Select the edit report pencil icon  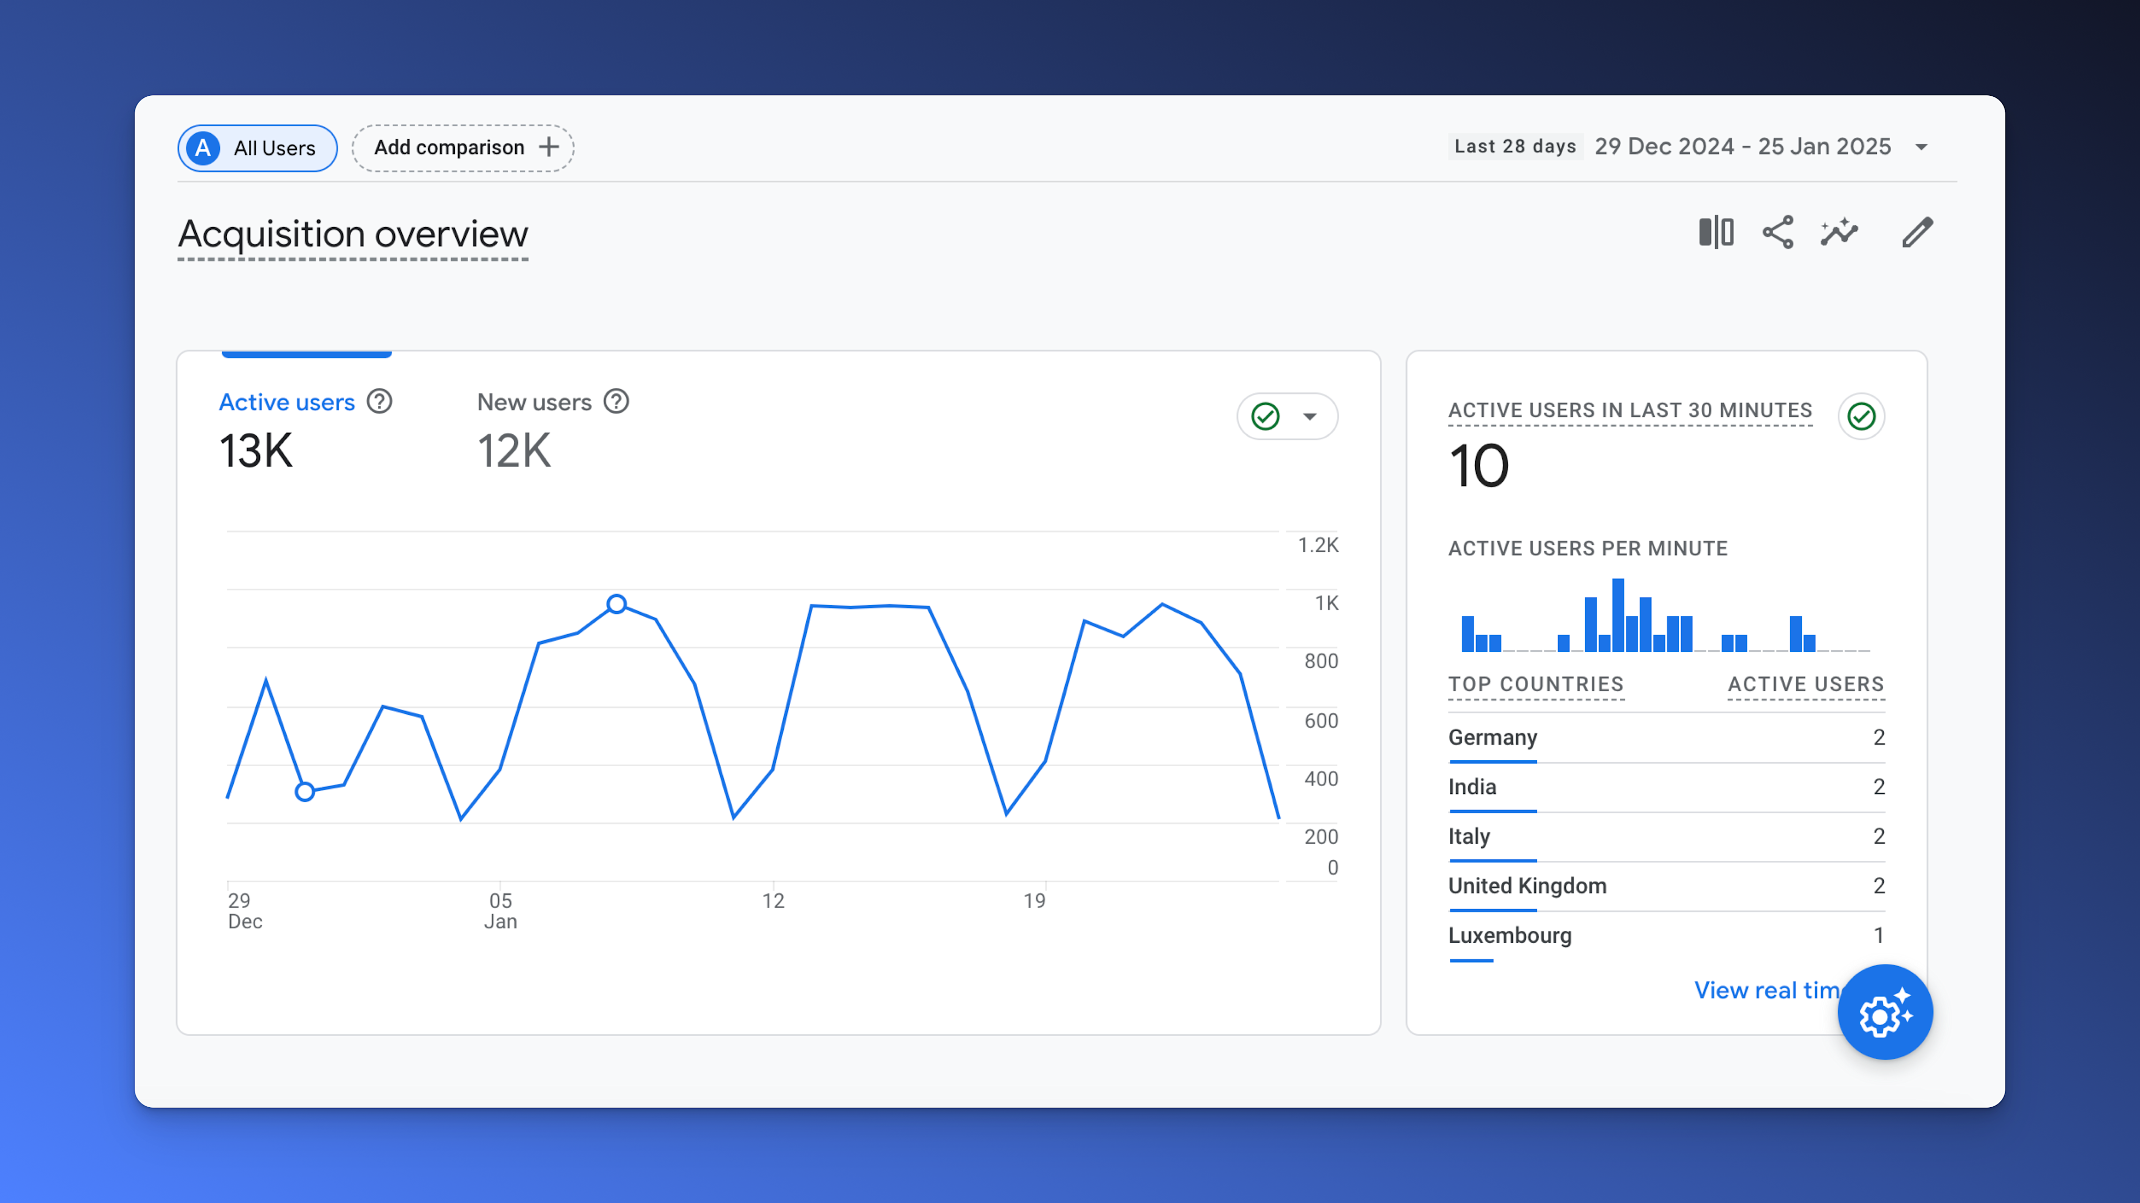coord(1917,233)
